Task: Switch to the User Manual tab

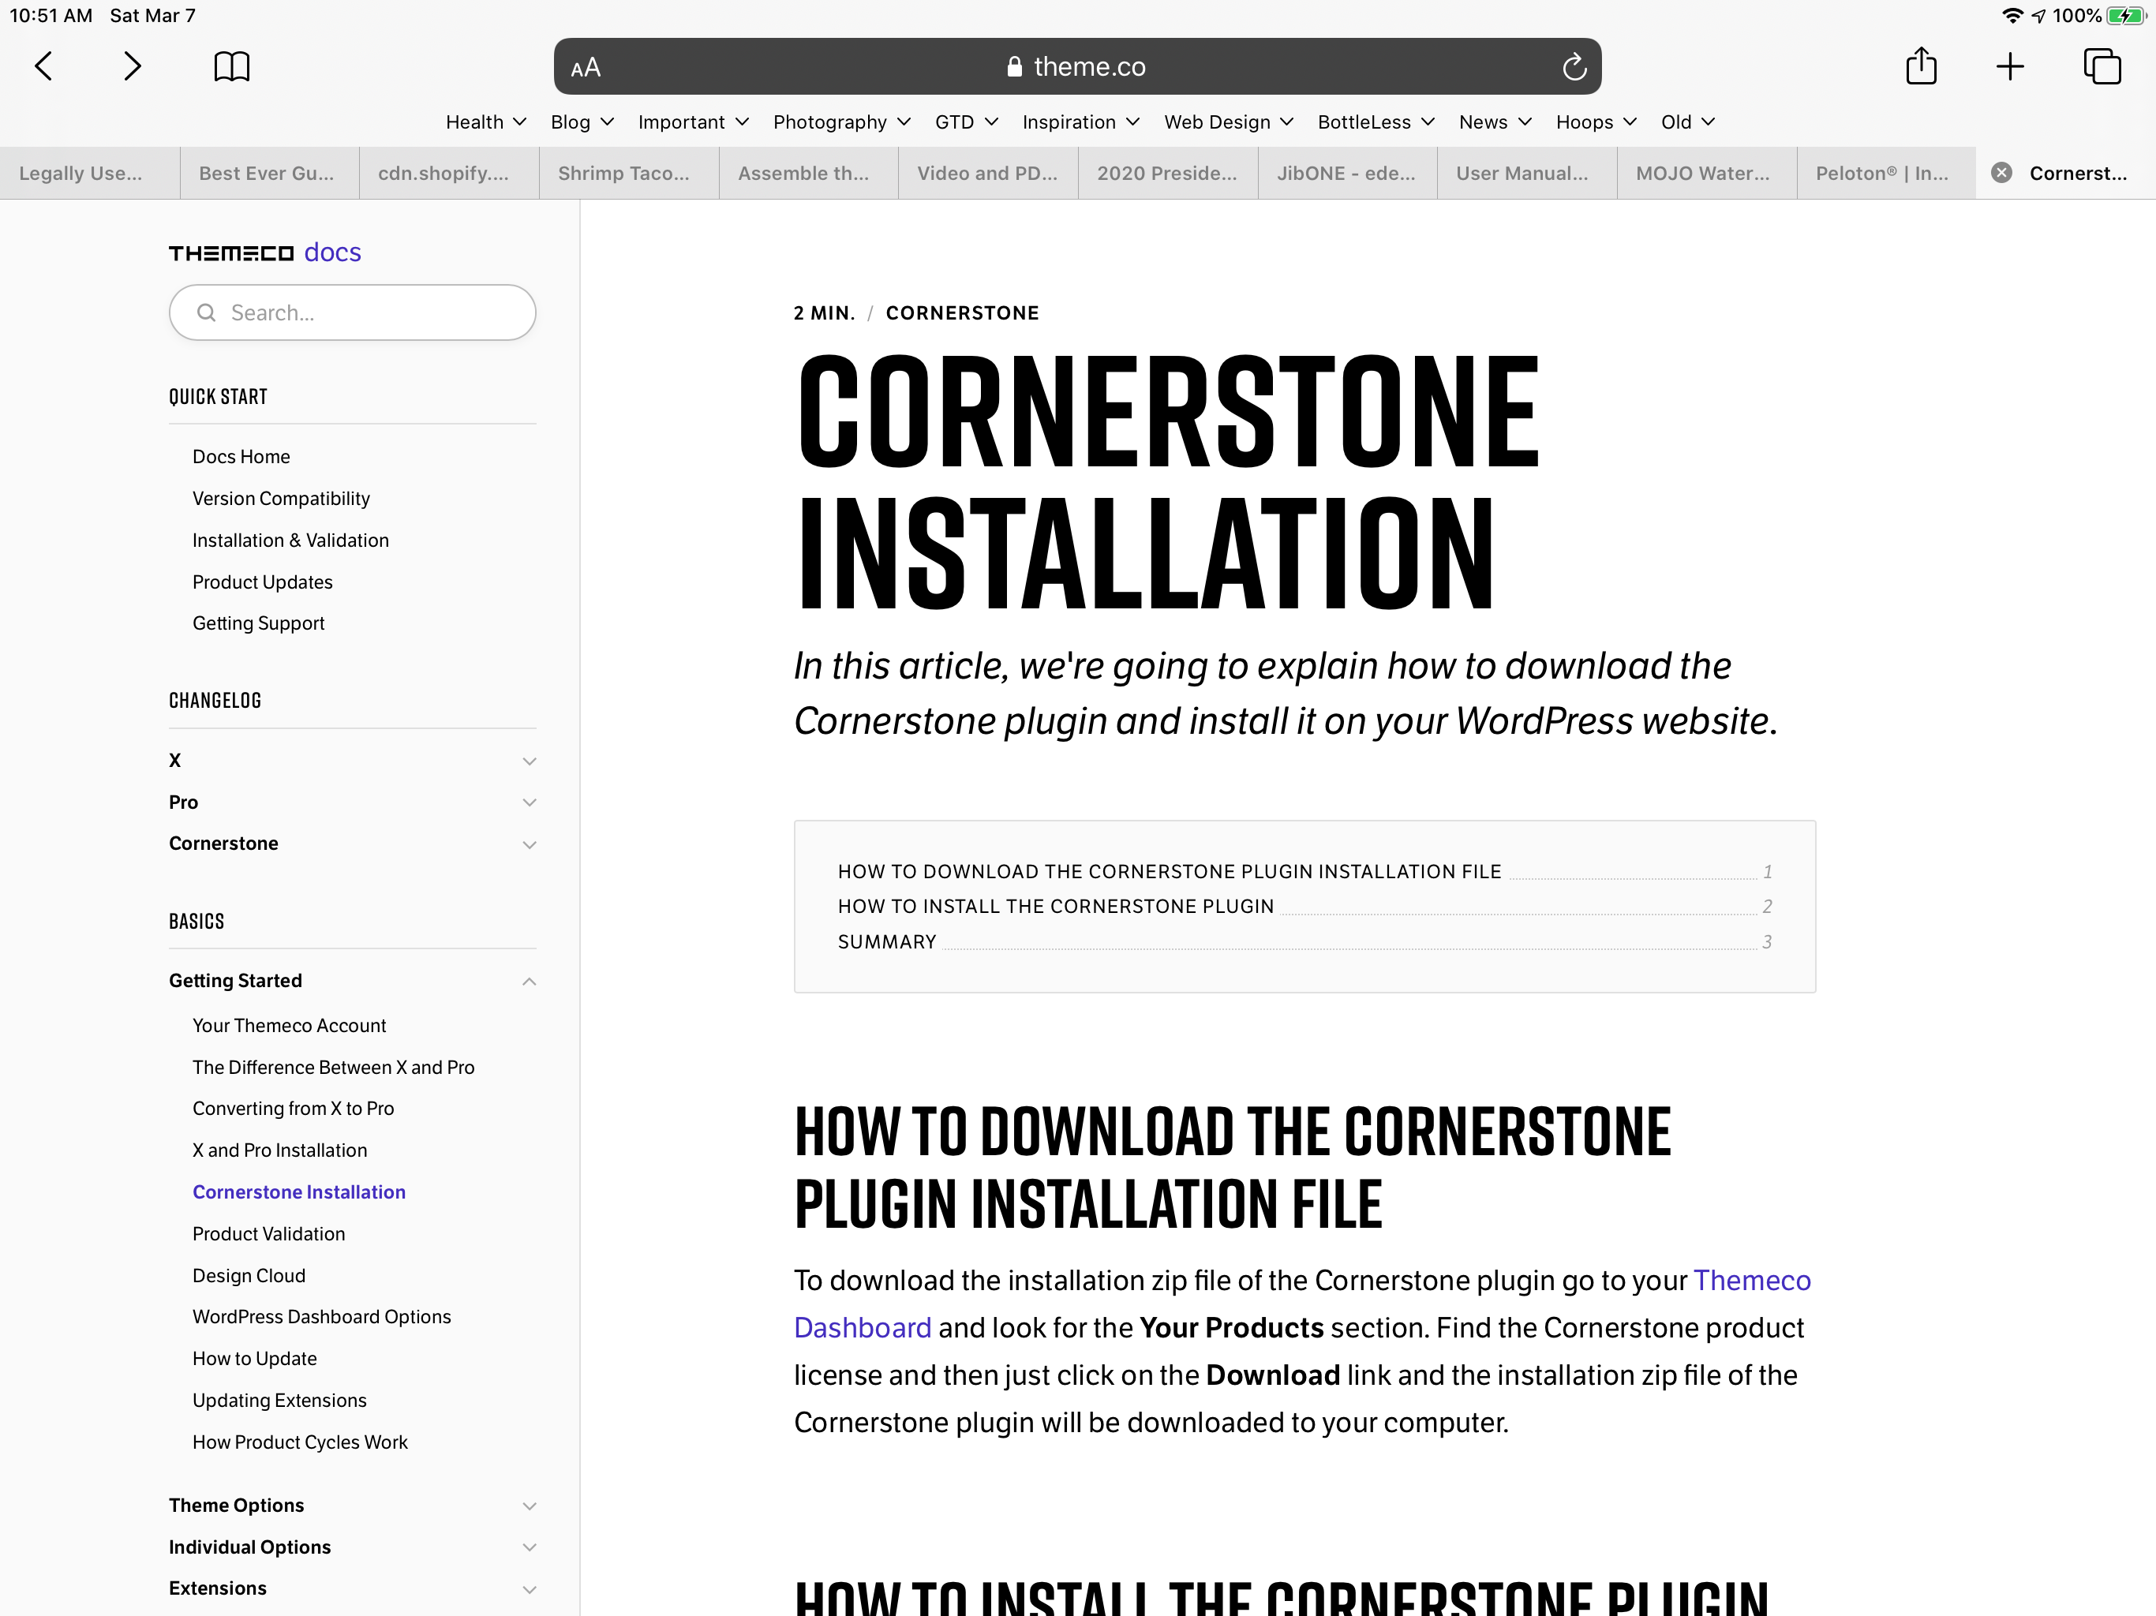Action: 1527,173
